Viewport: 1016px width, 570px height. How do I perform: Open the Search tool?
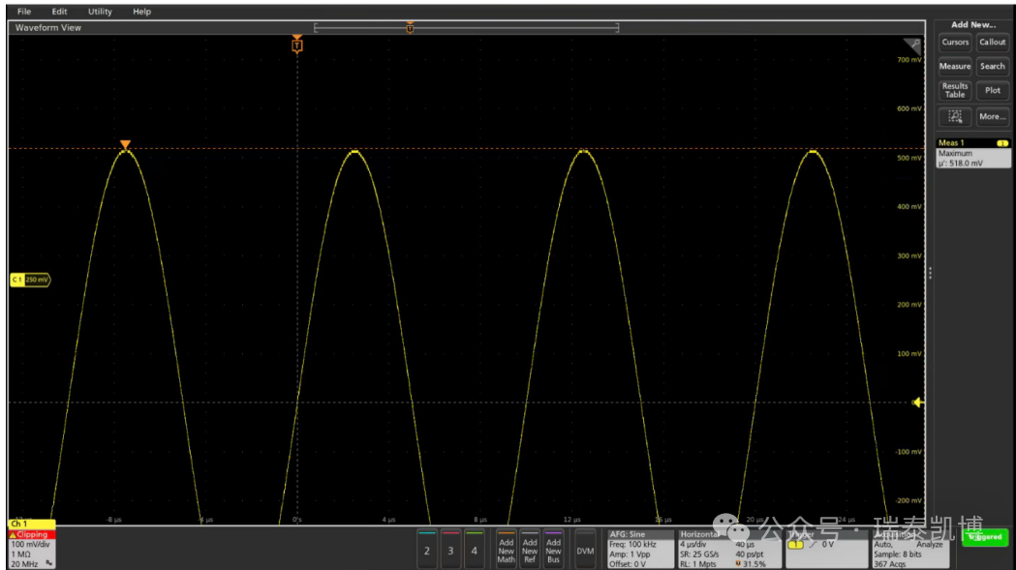[x=992, y=67]
